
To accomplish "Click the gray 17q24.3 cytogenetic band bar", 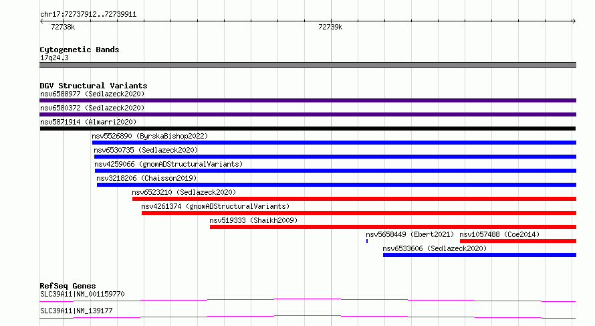I will (308, 65).
